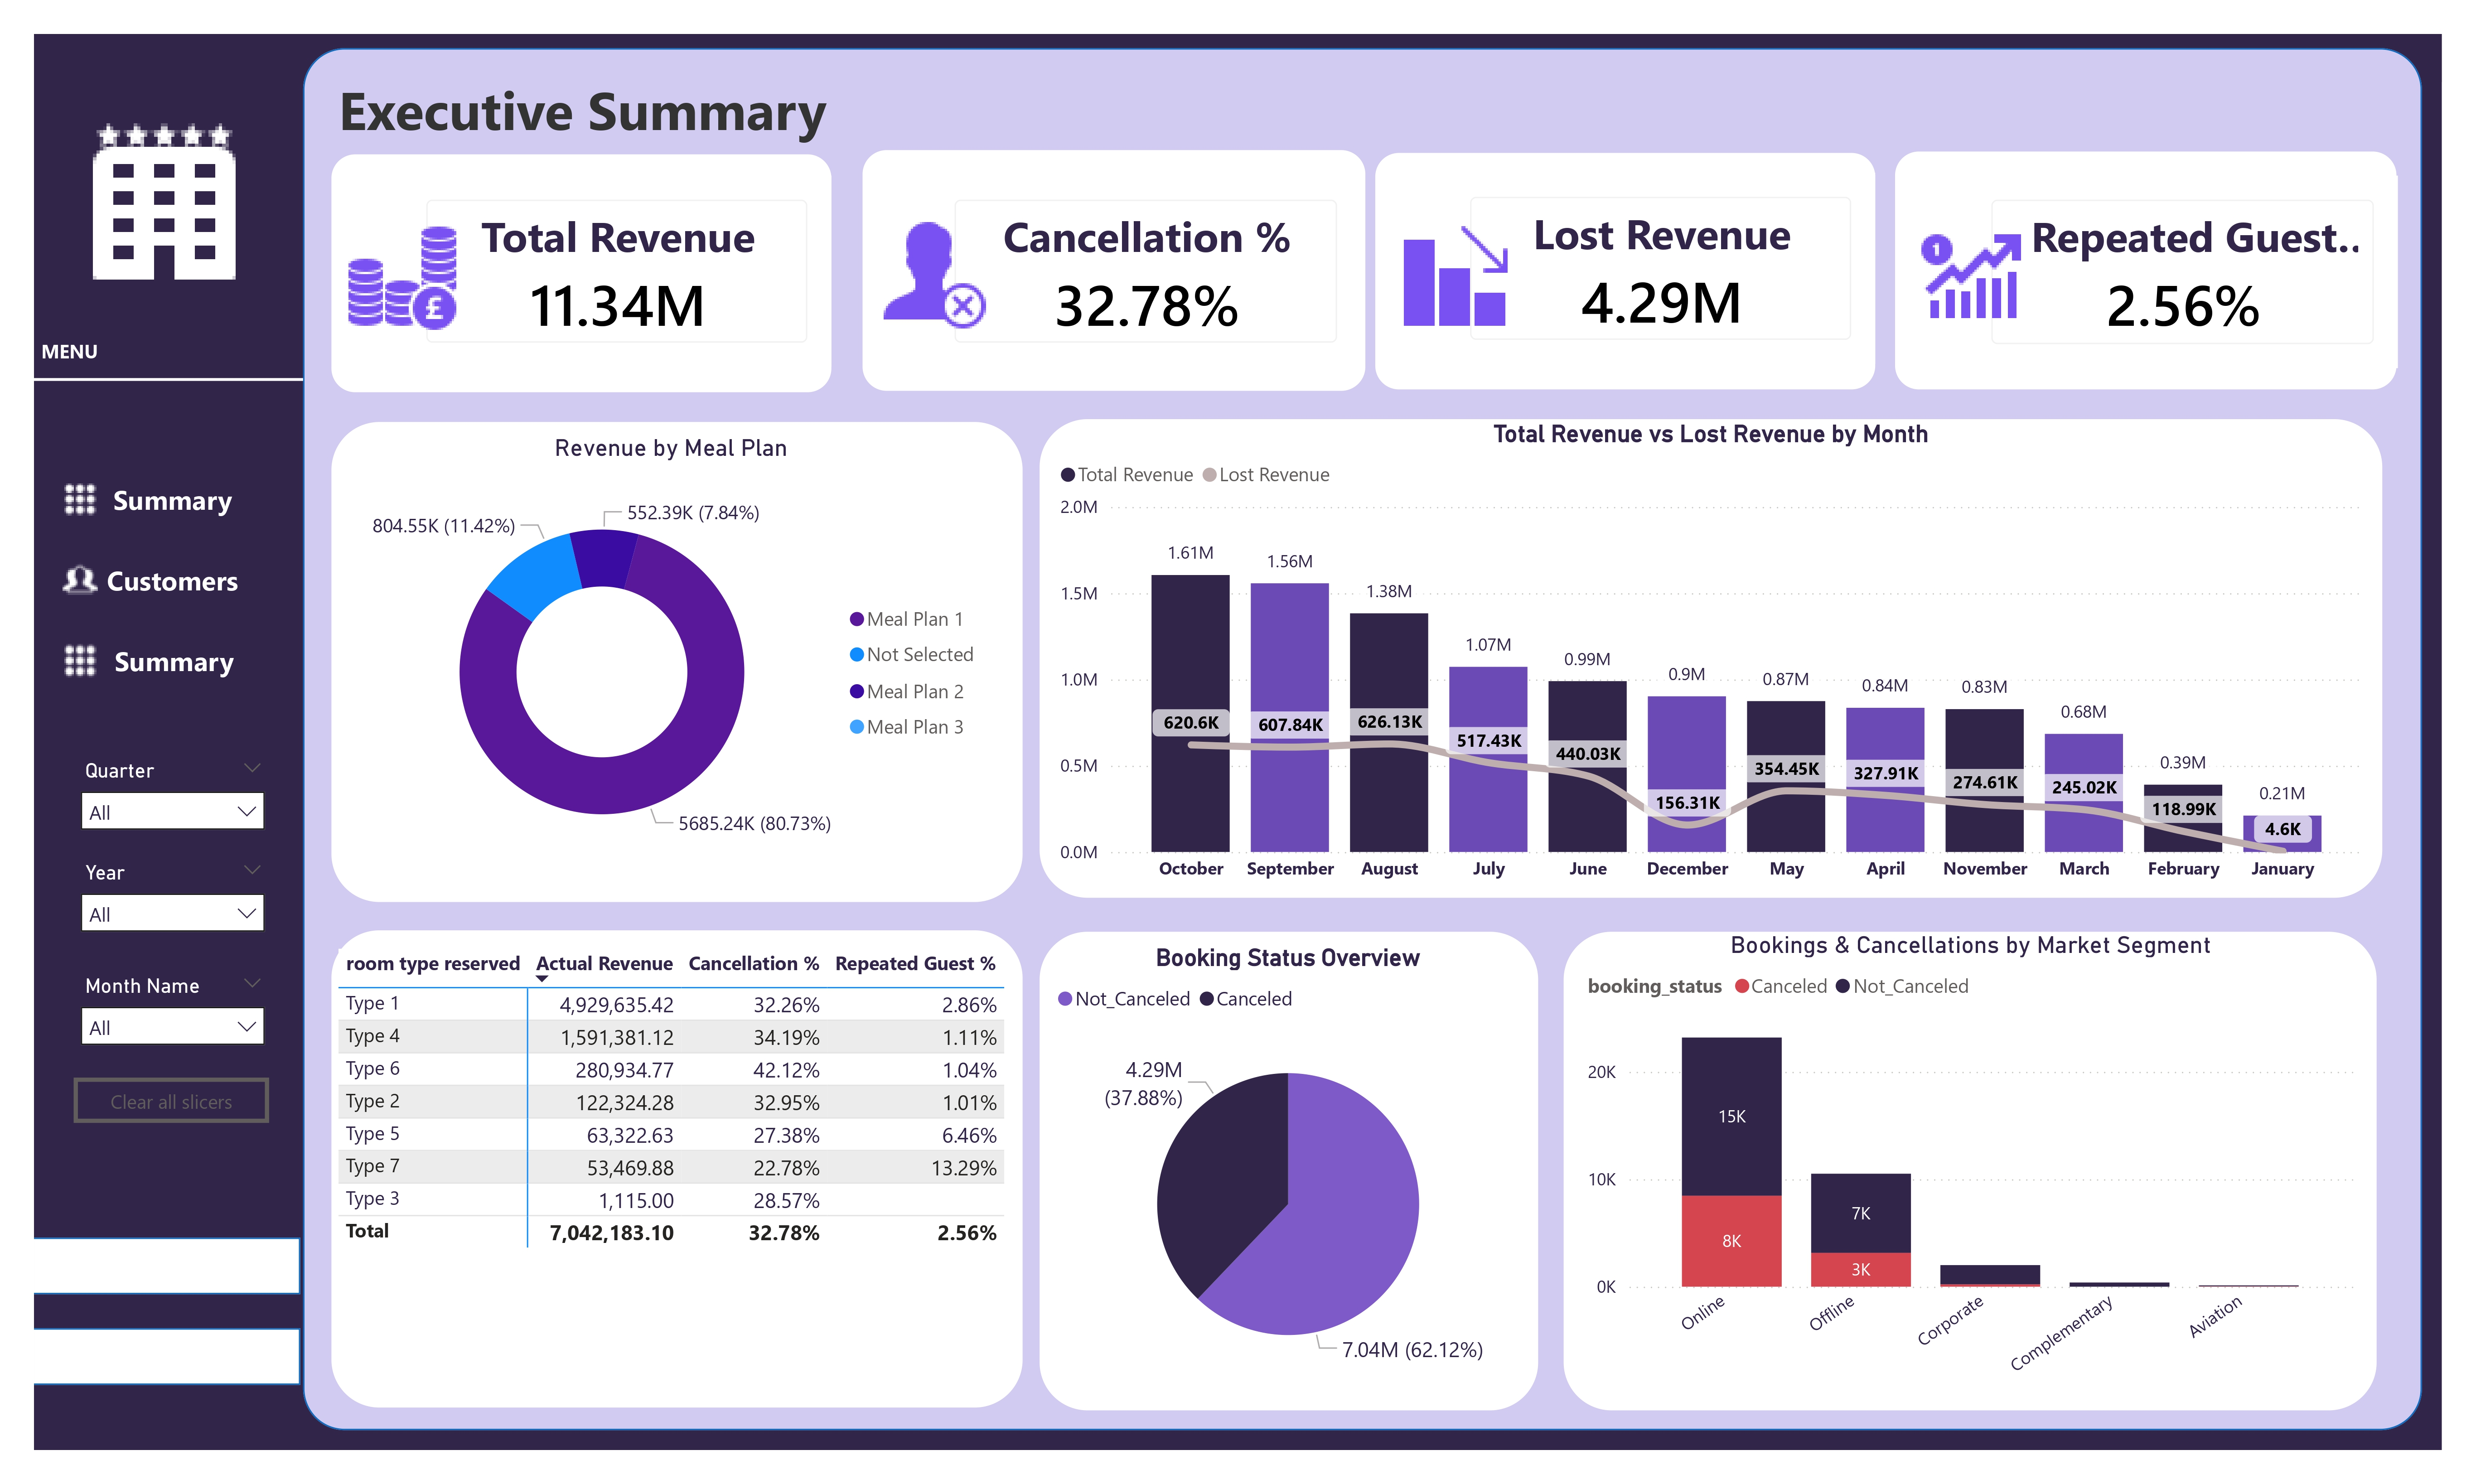The width and height of the screenshot is (2476, 1484).
Task: Click the Clear all slicers button
Action: (171, 1101)
